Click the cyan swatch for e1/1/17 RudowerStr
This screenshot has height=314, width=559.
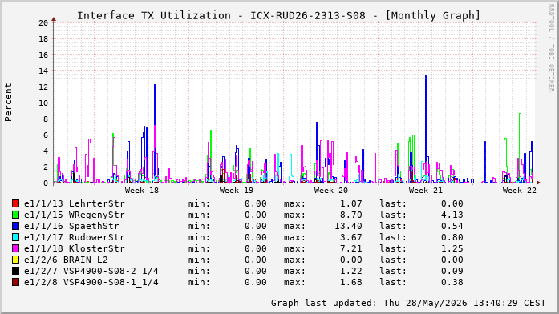pyautogui.click(x=15, y=237)
